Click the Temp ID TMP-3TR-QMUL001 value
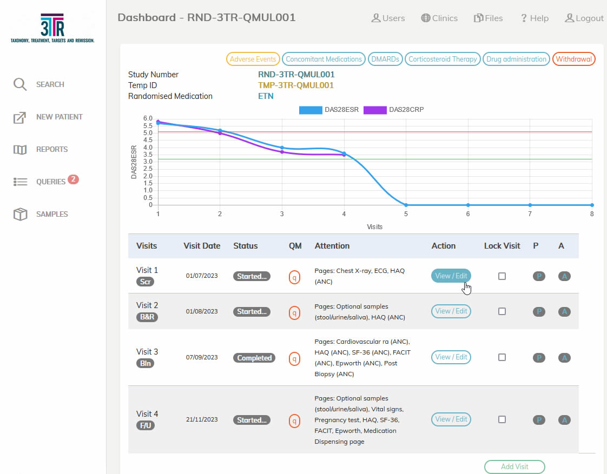 pyautogui.click(x=296, y=85)
